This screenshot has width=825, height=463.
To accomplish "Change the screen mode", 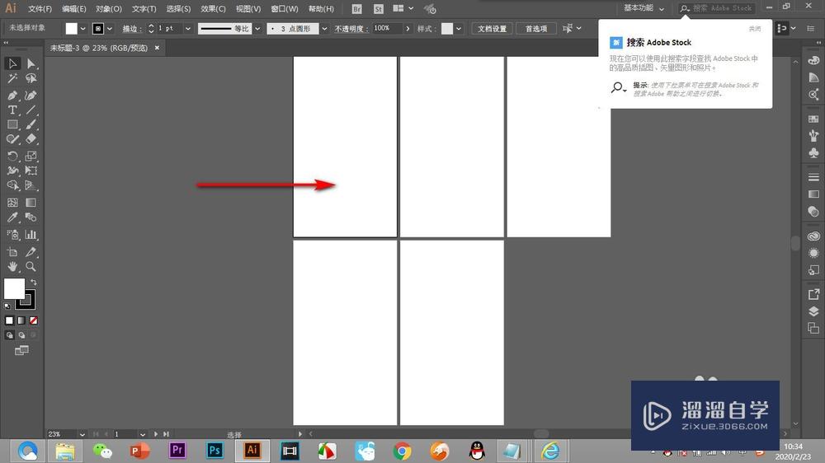I will point(21,350).
